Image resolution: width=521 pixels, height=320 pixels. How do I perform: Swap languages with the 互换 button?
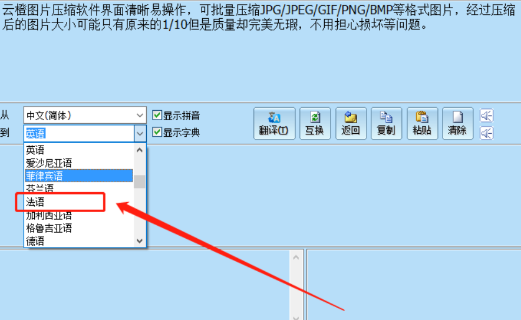pyautogui.click(x=315, y=123)
